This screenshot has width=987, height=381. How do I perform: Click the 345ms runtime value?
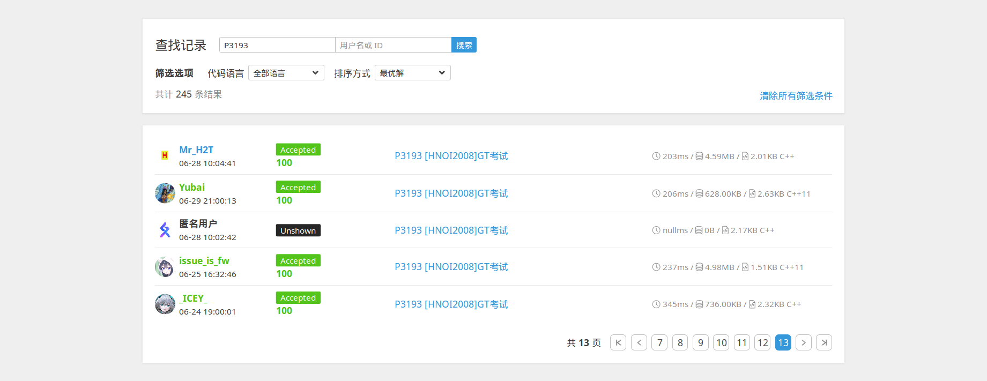click(x=676, y=304)
